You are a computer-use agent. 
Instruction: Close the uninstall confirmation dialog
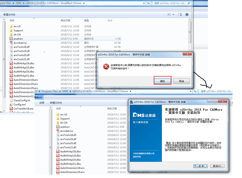pos(187,54)
